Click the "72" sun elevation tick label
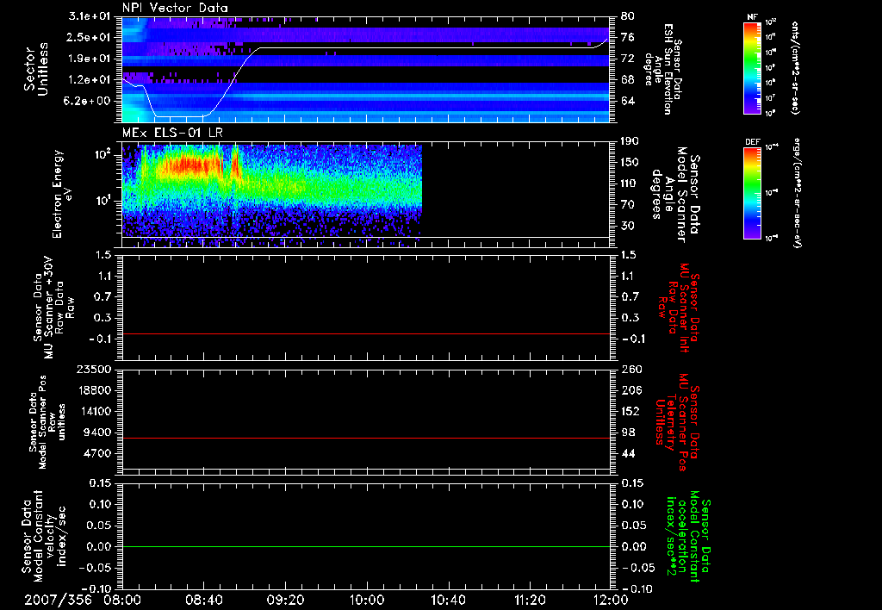 click(628, 59)
